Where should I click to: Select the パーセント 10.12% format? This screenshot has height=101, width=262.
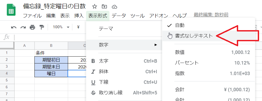pos(209,63)
